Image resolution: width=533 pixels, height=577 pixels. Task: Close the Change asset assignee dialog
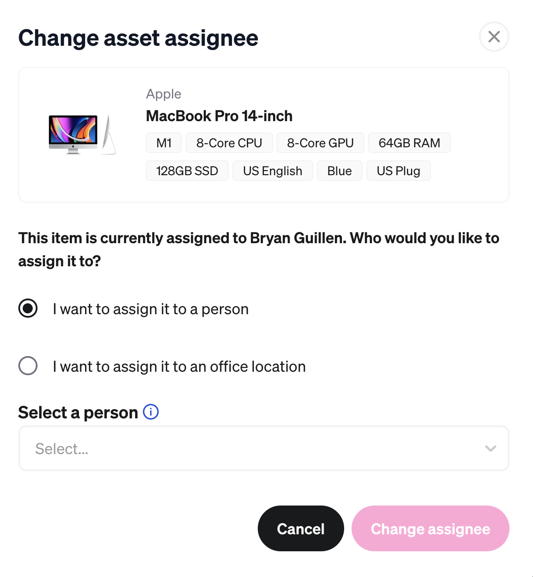click(x=494, y=37)
